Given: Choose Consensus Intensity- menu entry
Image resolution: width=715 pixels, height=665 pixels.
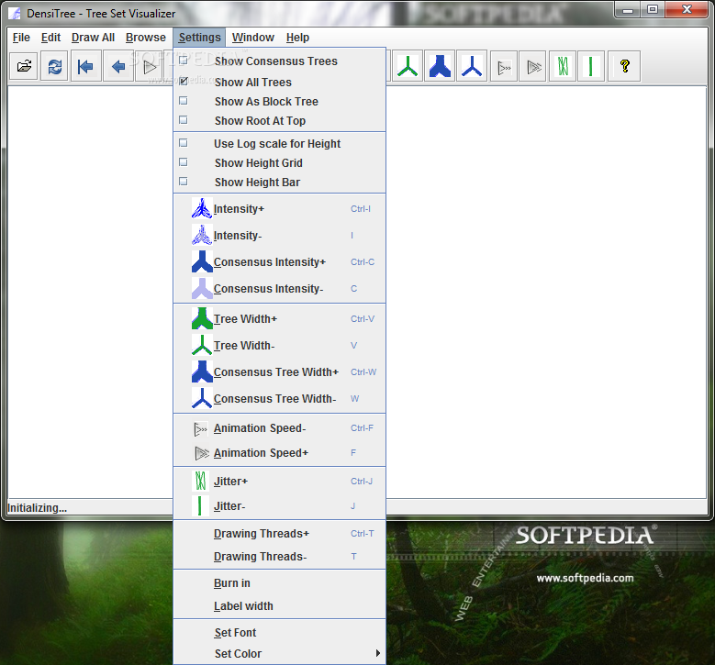Looking at the screenshot, I should point(280,289).
